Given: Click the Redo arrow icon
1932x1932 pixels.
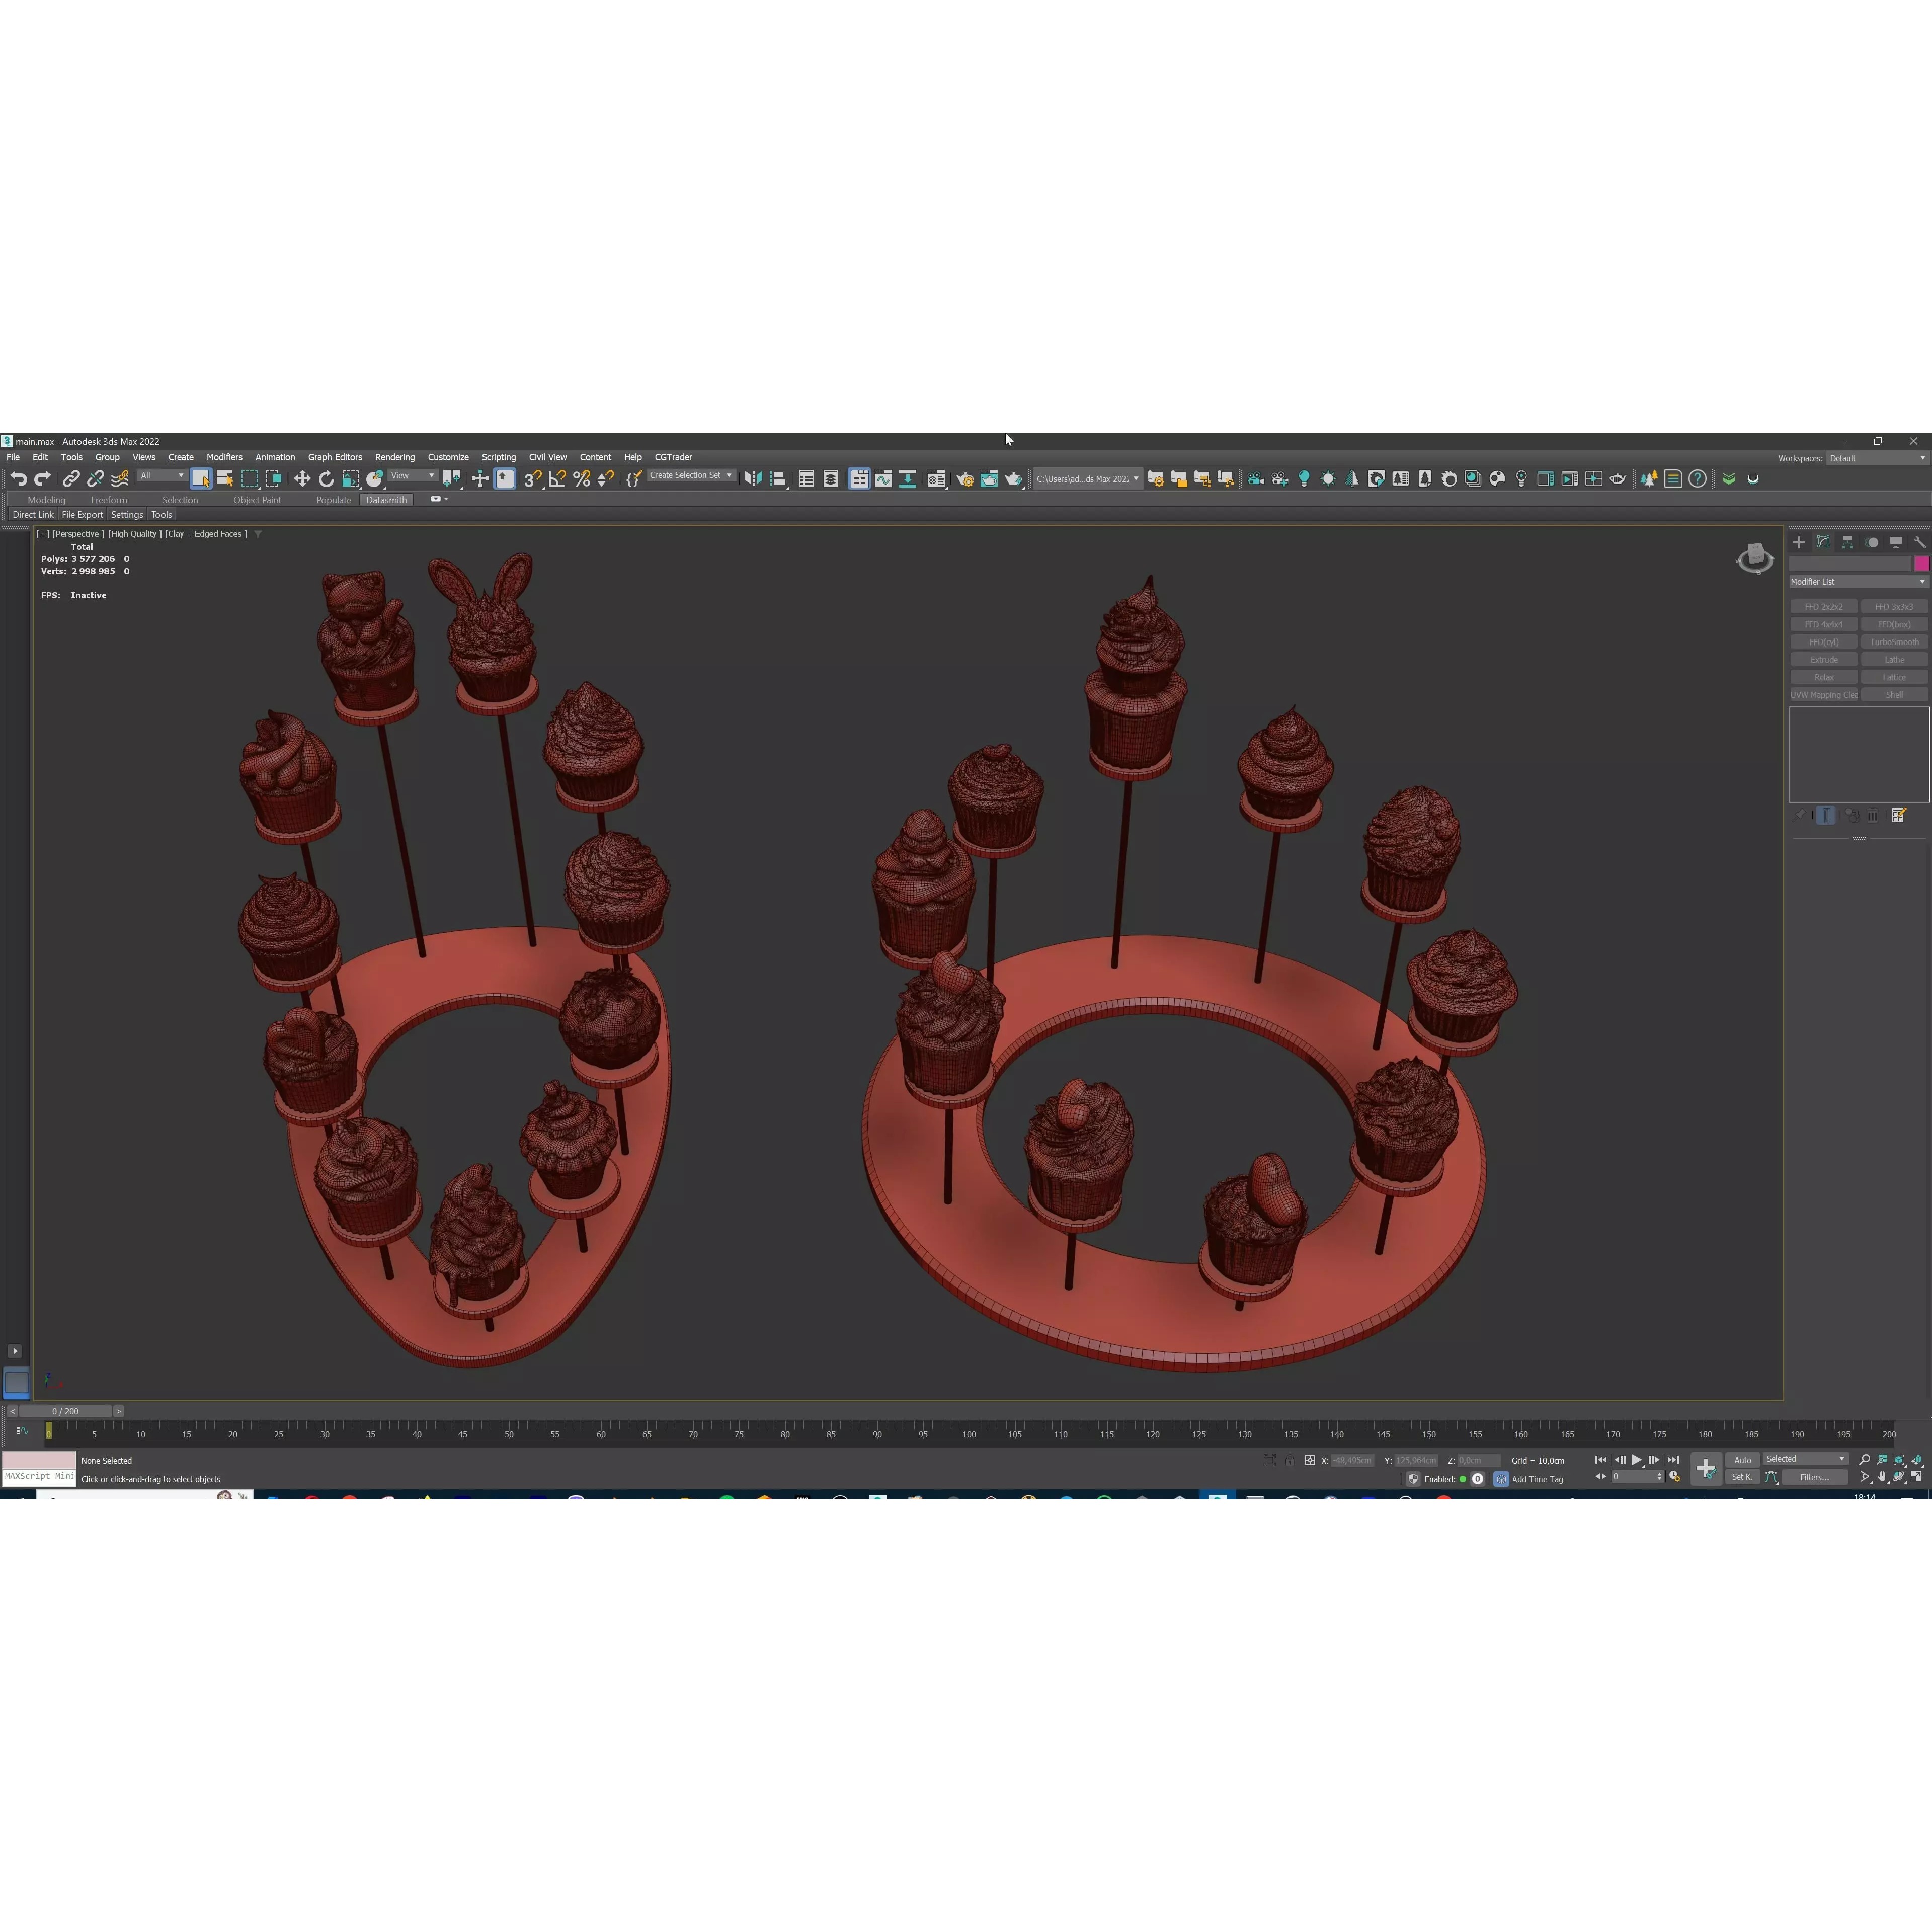Looking at the screenshot, I should pos(42,479).
